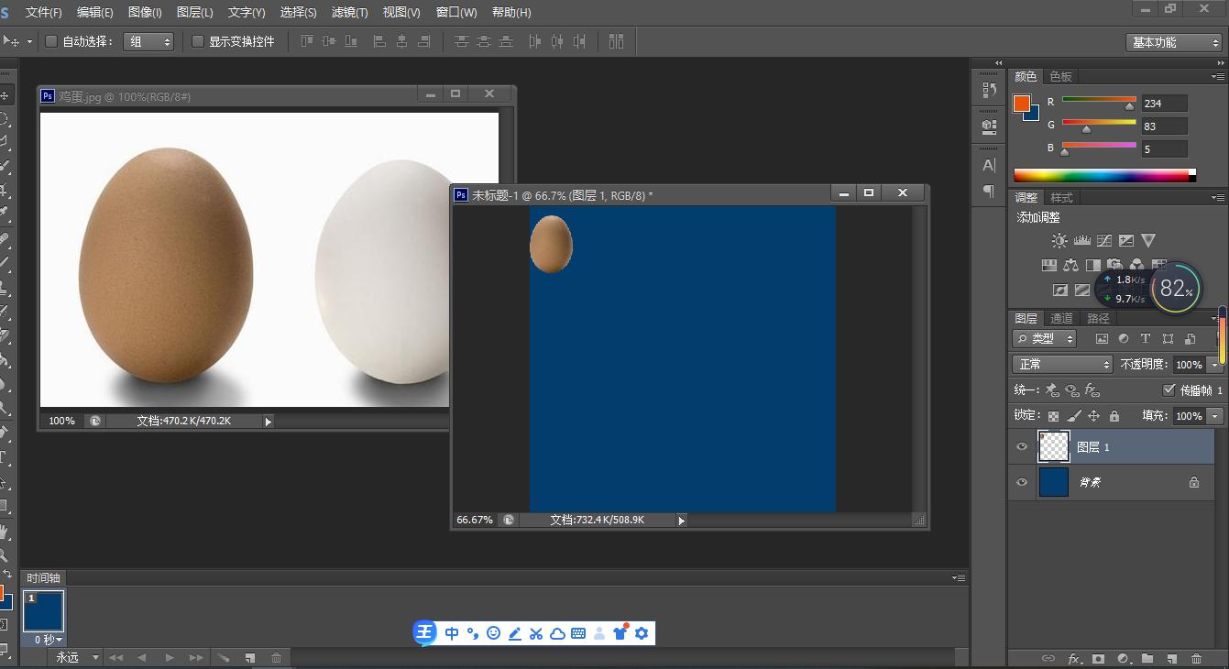Screen dimensions: 1229x669
Task: Play the timeline animation
Action: coord(169,658)
